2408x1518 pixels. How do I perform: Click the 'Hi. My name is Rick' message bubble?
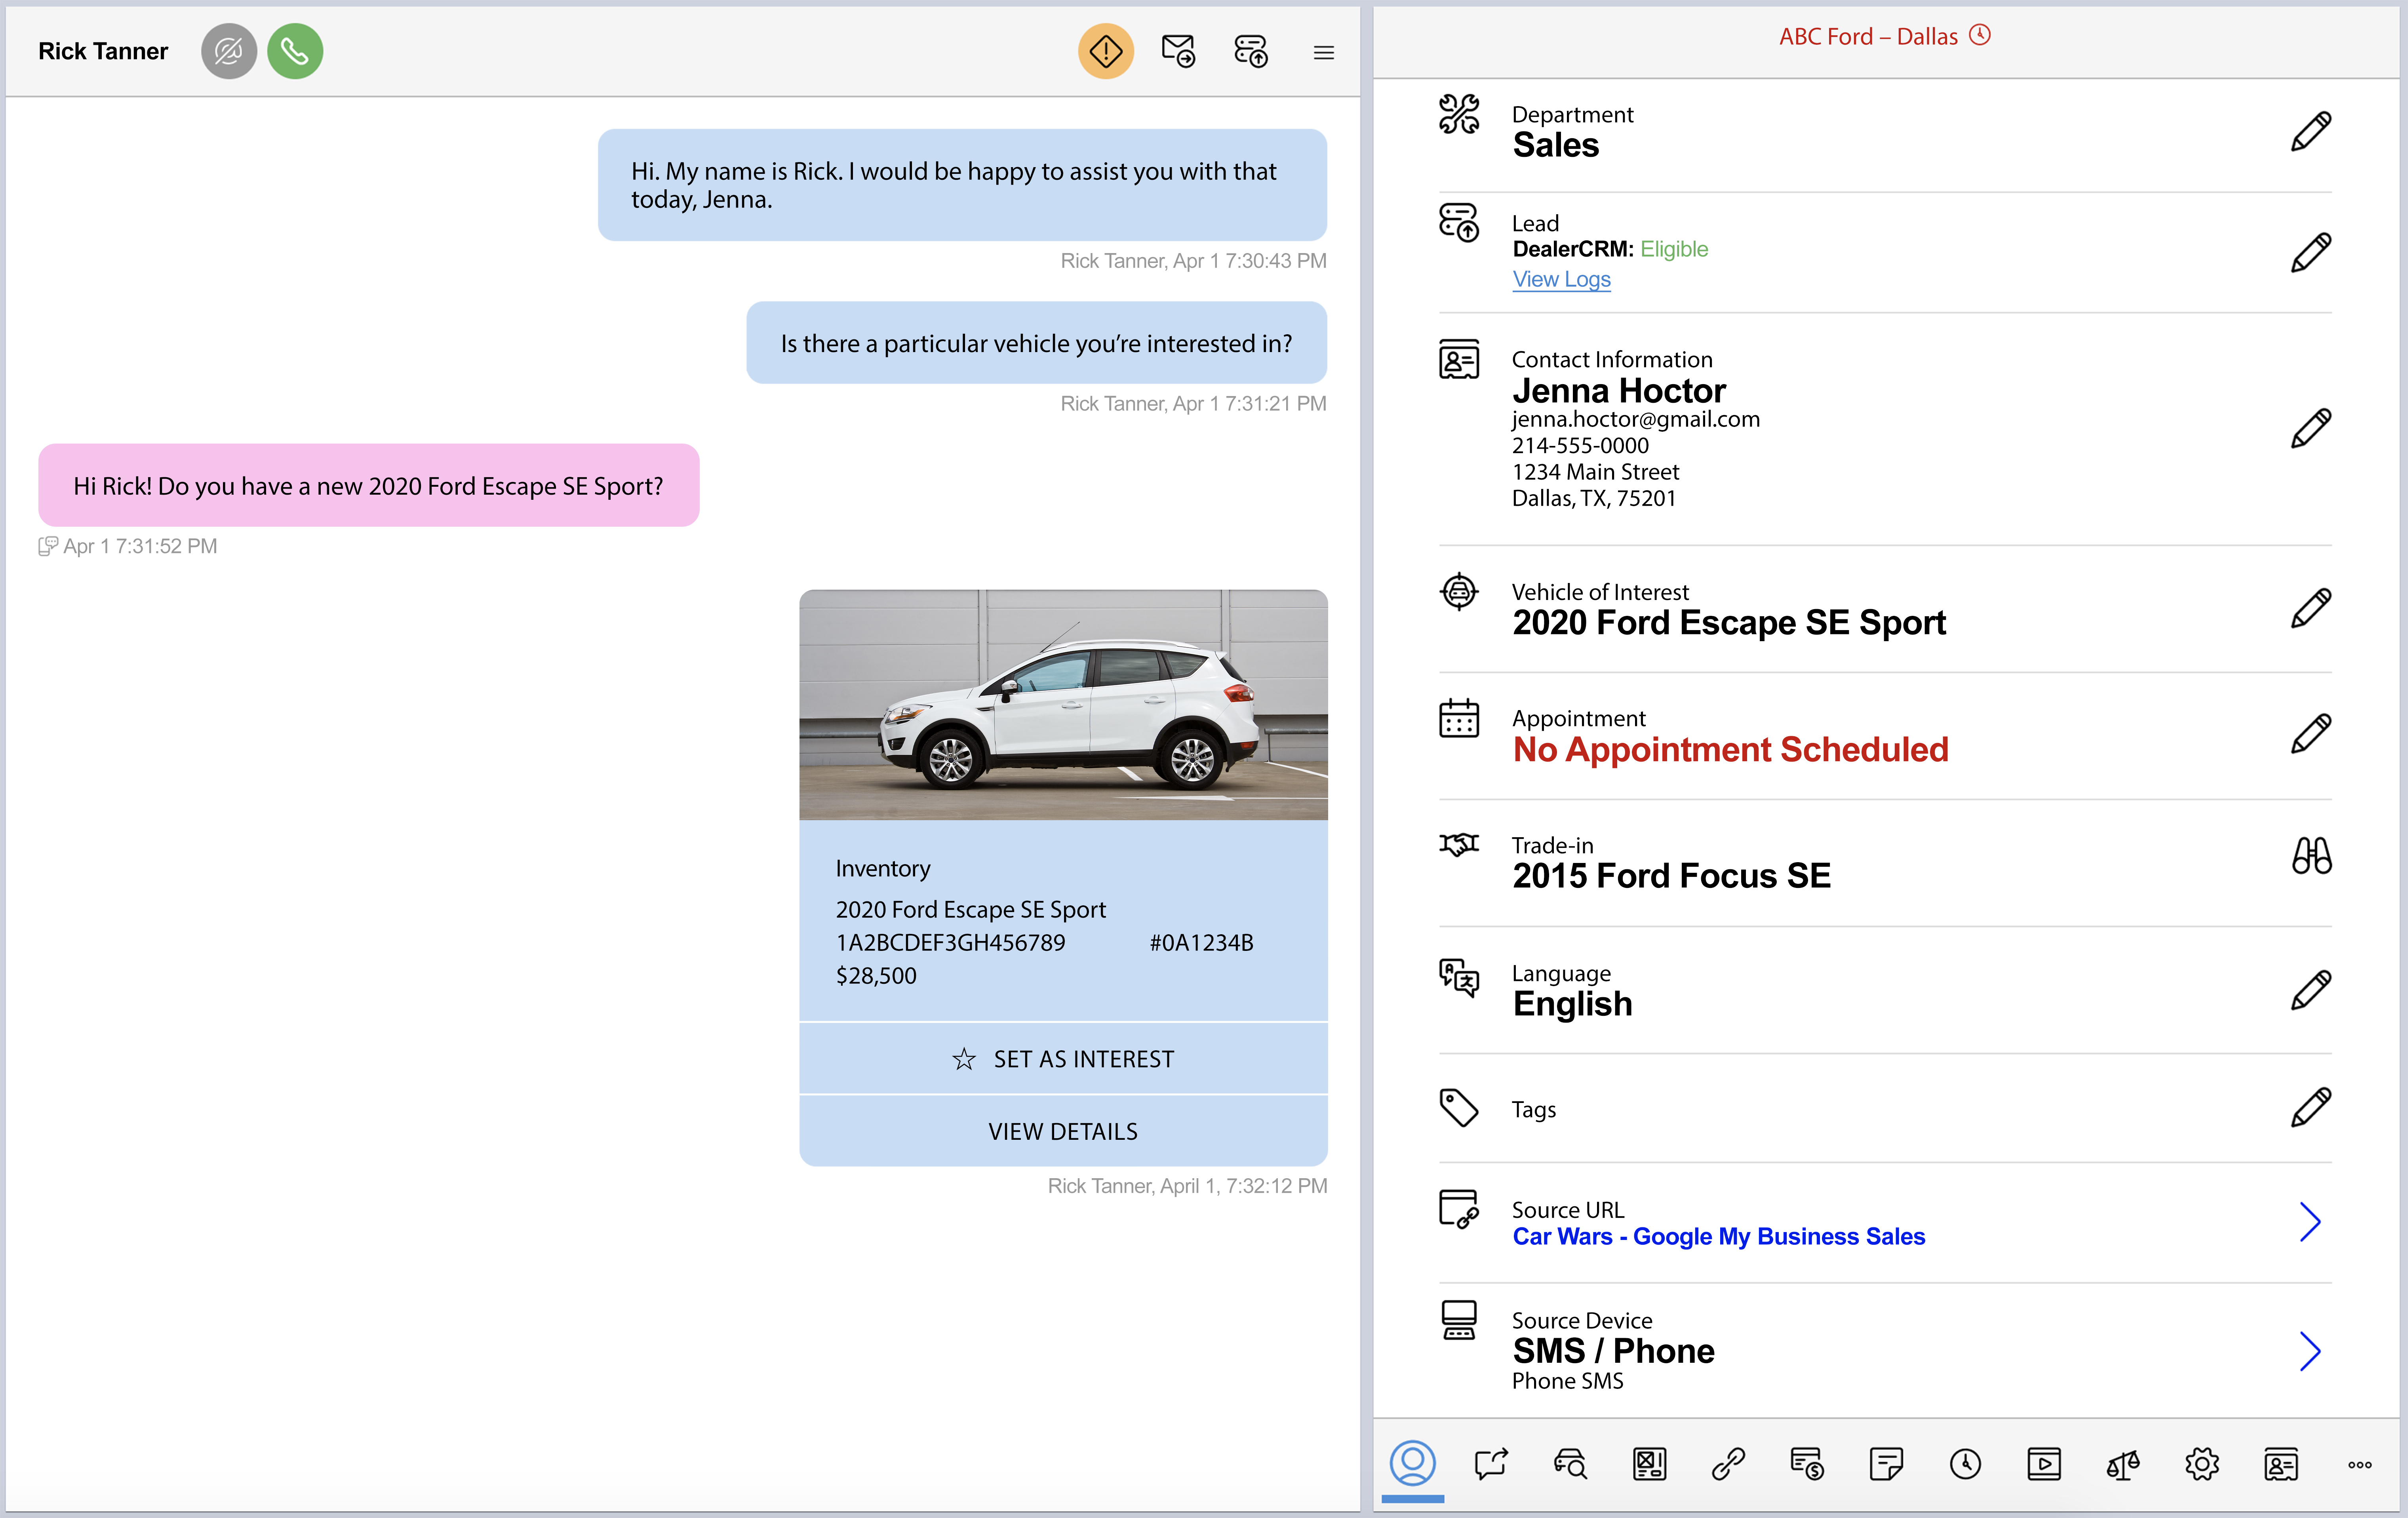962,185
